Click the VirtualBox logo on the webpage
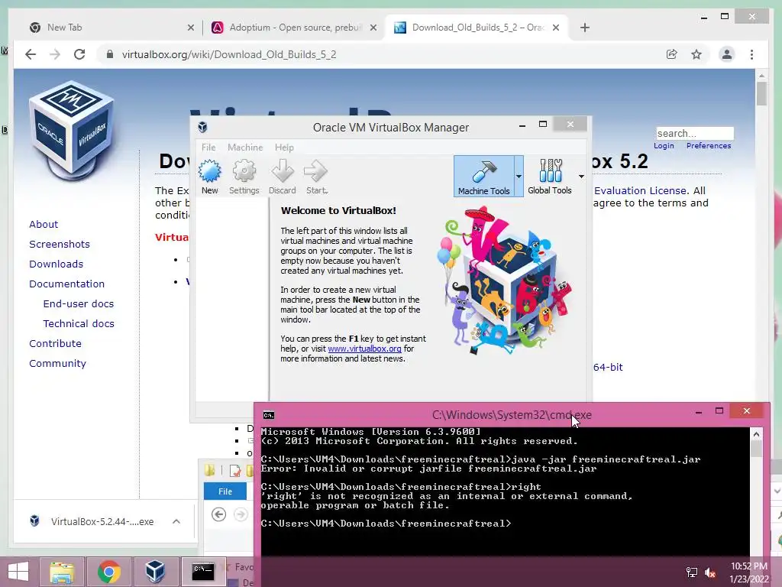Image resolution: width=782 pixels, height=587 pixels. point(73,131)
